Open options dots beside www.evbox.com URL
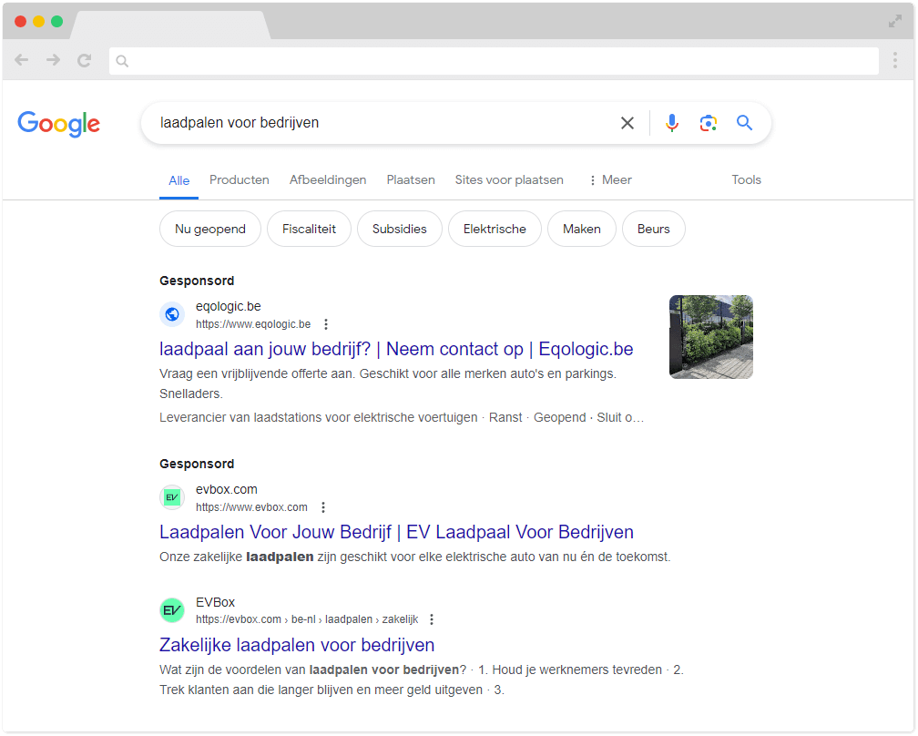This screenshot has height=736, width=918. point(323,507)
